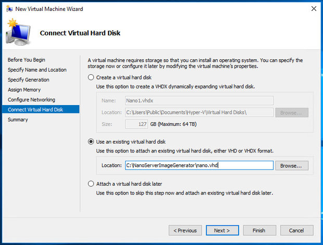Select Connect Virtual Hard Disk step
Image resolution: width=323 pixels, height=245 pixels.
point(35,109)
